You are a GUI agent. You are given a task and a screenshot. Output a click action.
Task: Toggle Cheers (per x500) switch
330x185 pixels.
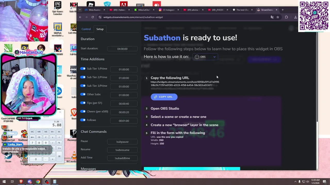83,111
